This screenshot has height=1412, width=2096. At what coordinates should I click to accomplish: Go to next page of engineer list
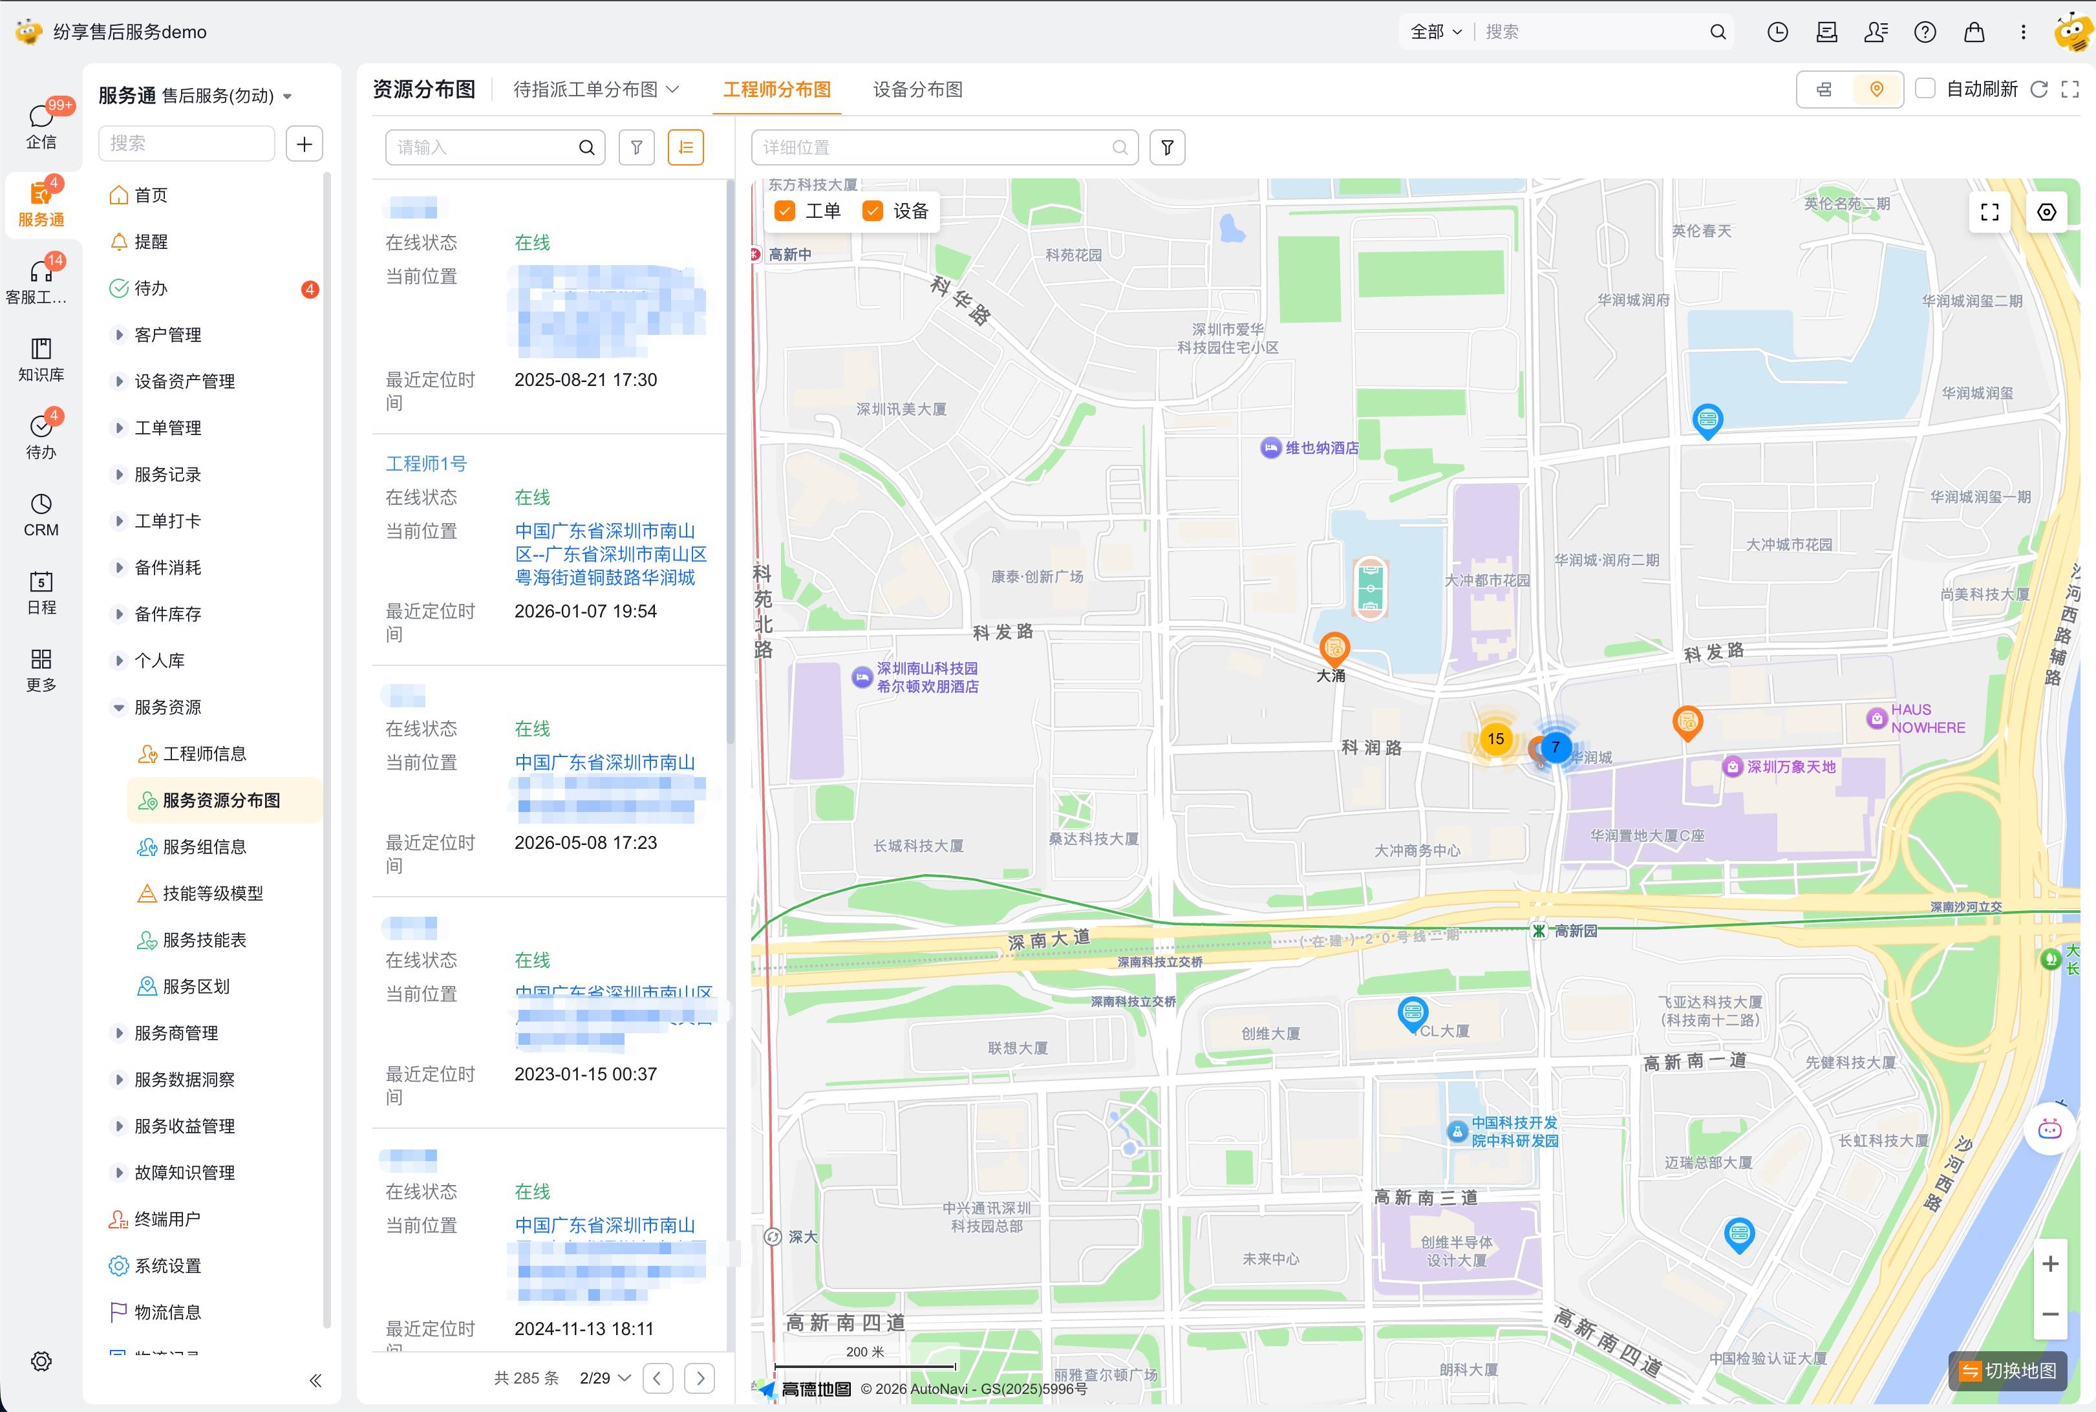[x=700, y=1378]
